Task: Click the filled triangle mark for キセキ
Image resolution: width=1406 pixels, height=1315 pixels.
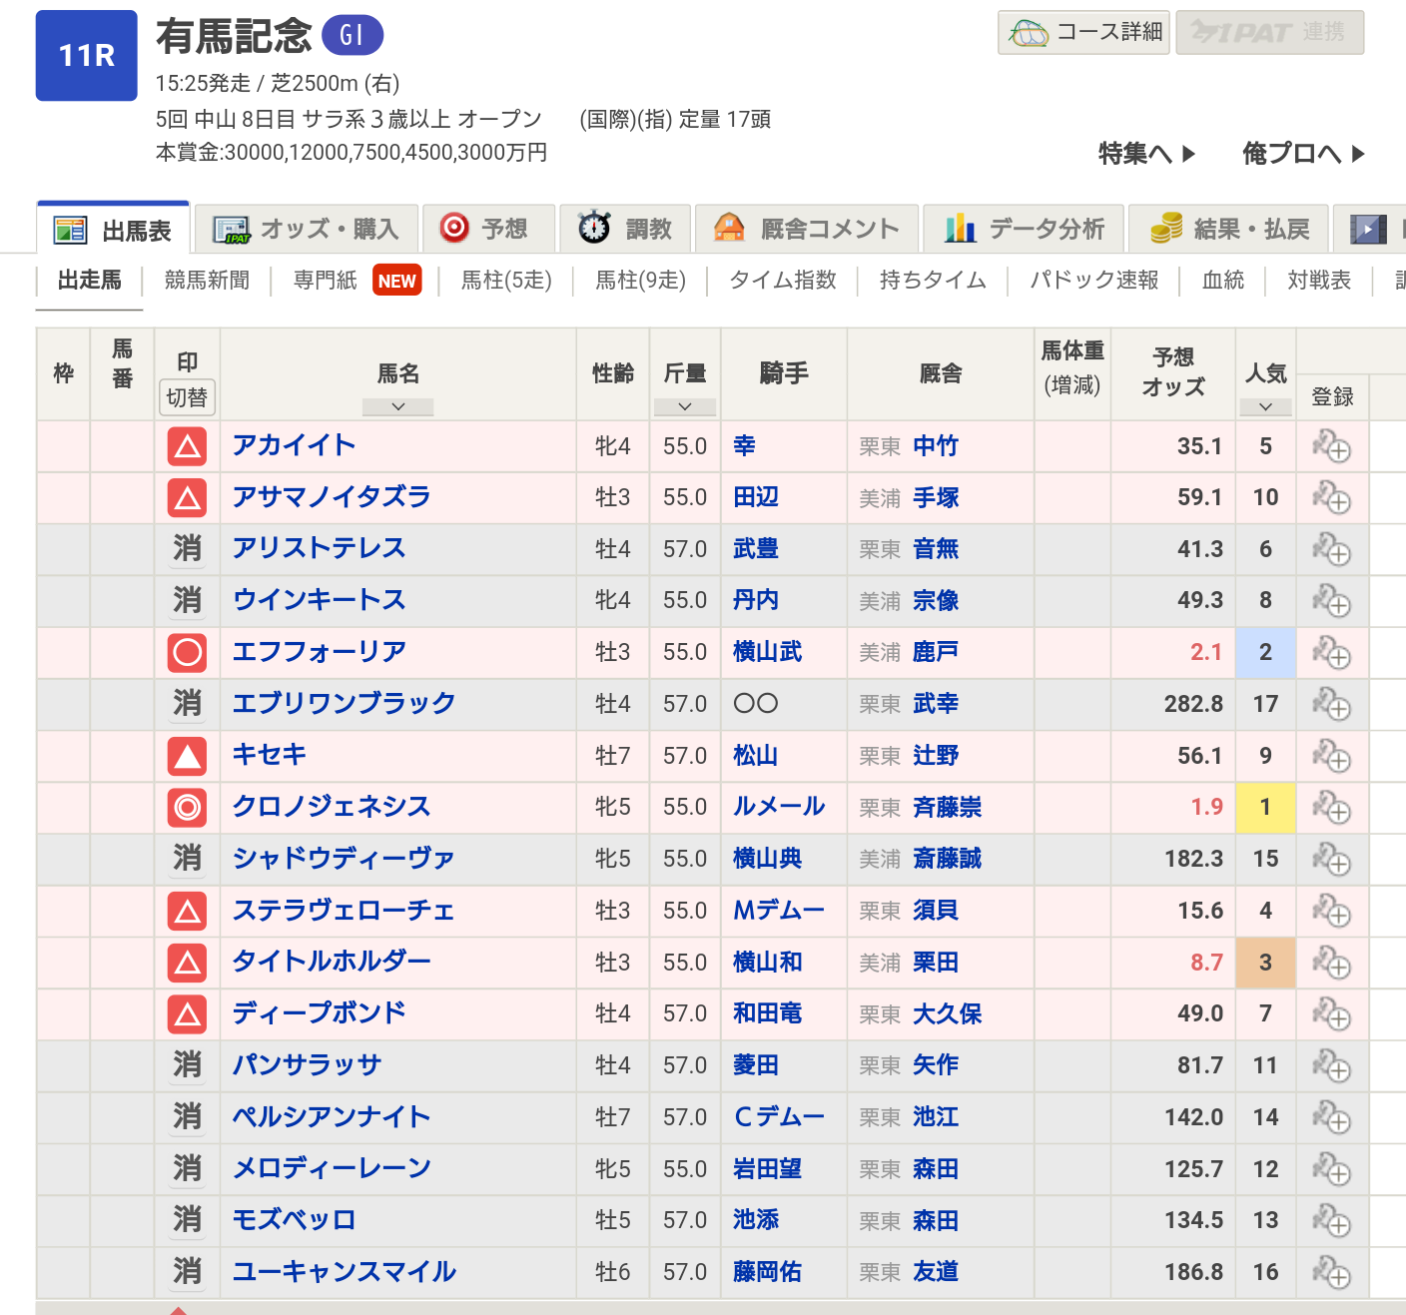Action: [x=187, y=756]
